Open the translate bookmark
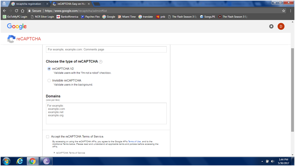295x166 pixels. pos(146,17)
